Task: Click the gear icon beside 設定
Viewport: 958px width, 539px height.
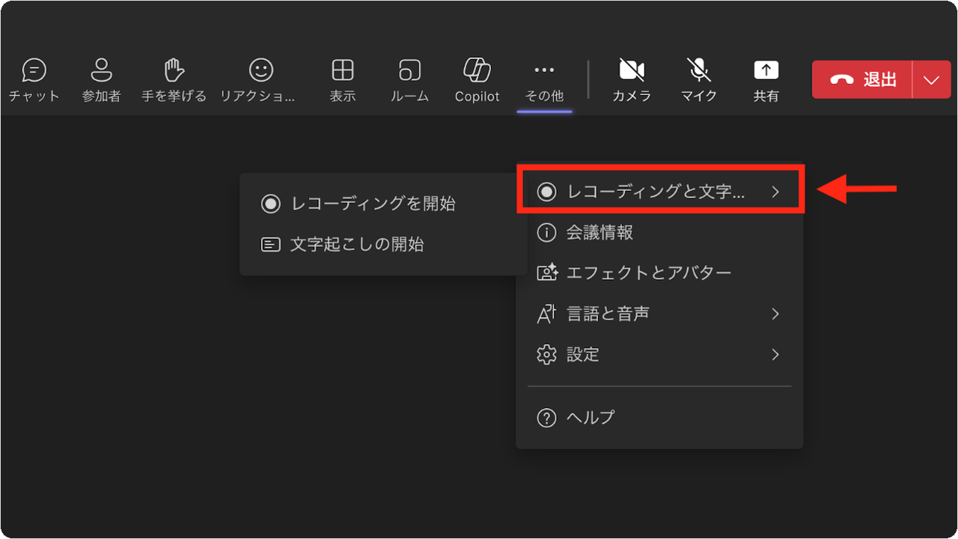Action: pyautogui.click(x=547, y=354)
